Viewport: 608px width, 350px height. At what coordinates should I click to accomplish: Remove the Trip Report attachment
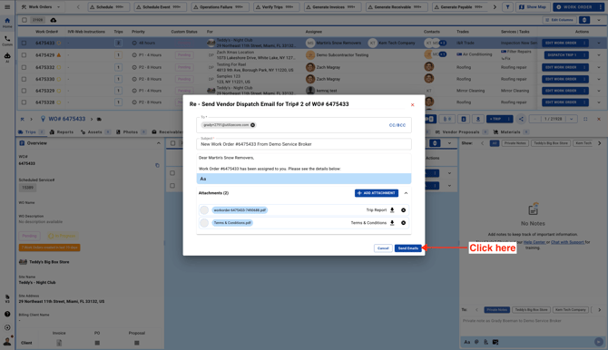coord(403,210)
